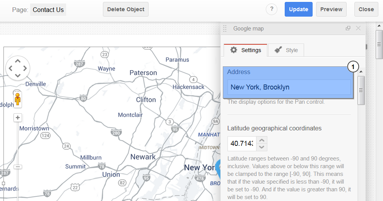The image size is (383, 201).
Task: Click the Update button
Action: click(299, 9)
